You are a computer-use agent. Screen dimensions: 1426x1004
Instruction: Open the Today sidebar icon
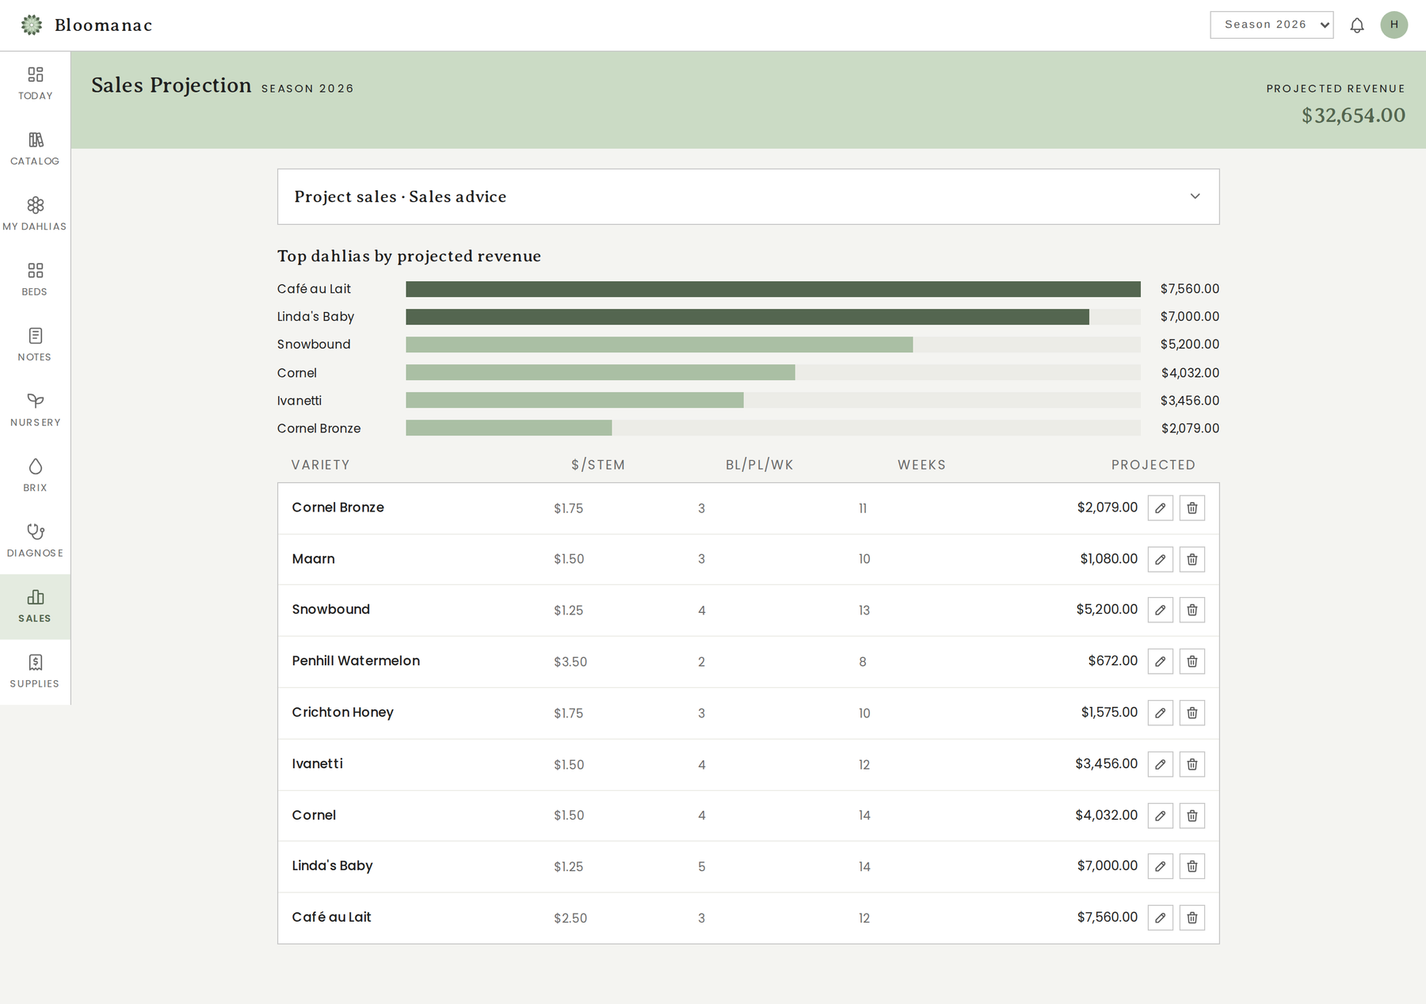tap(35, 84)
